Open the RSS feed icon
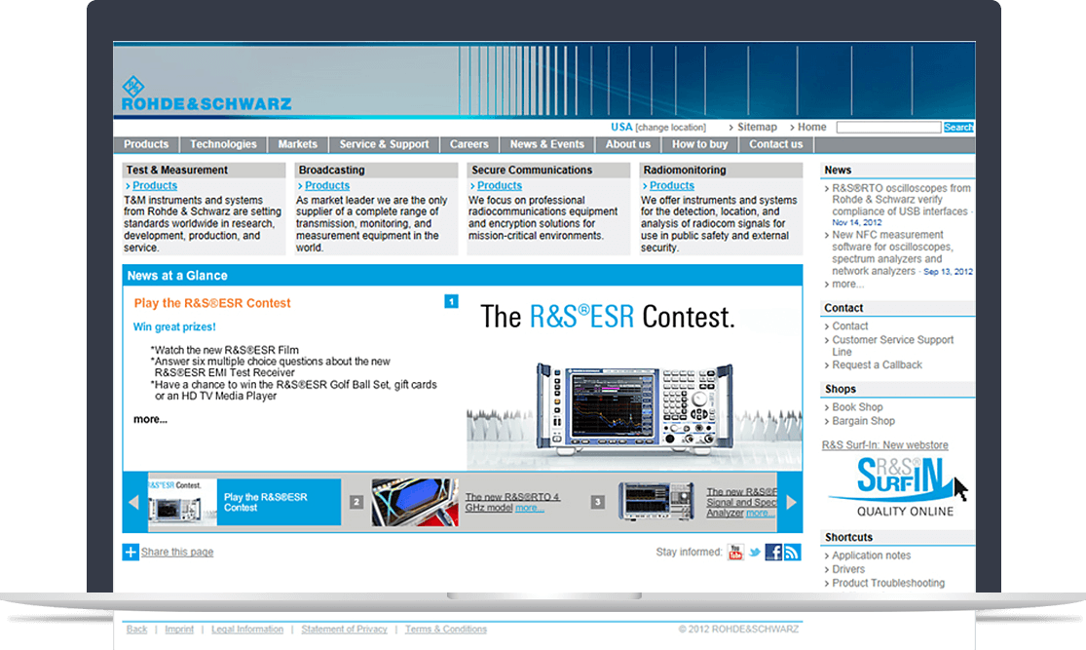Viewport: 1086px width, 650px height. [792, 553]
